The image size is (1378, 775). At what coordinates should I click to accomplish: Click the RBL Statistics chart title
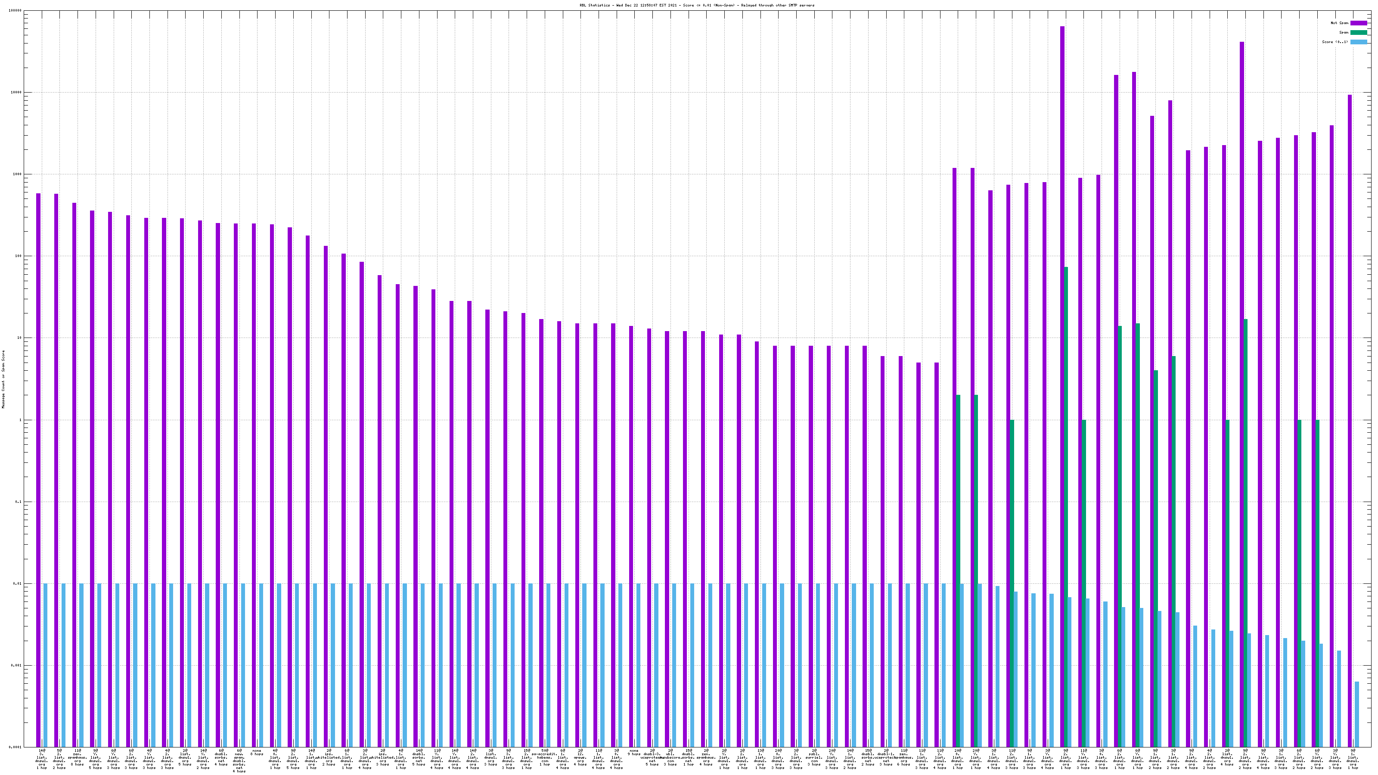click(696, 5)
